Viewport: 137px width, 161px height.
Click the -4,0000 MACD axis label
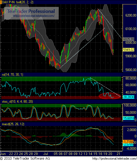[131, 149]
